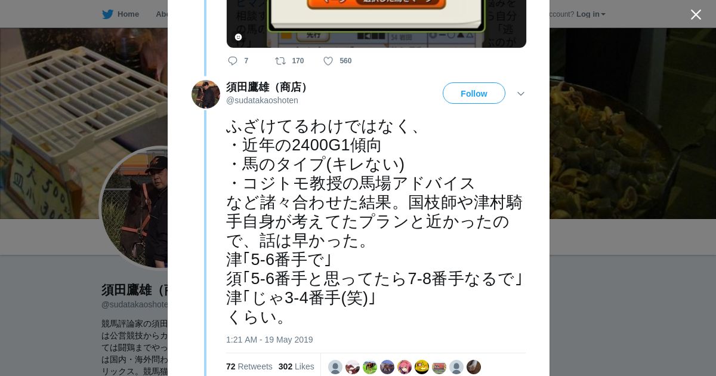Click the first gray default liker avatar

coord(335,367)
